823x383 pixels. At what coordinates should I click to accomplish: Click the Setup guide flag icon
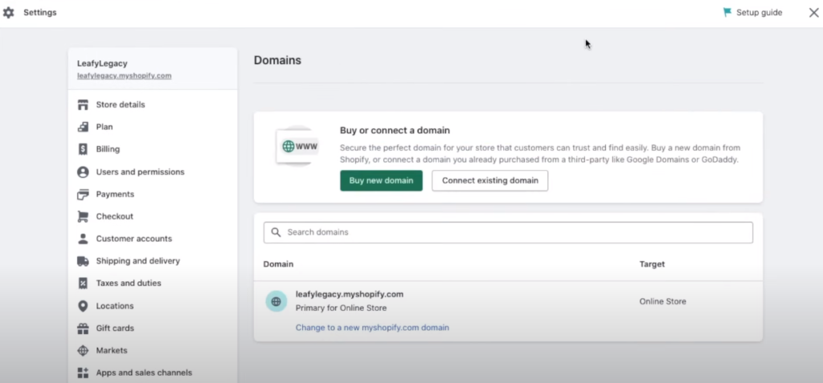727,13
